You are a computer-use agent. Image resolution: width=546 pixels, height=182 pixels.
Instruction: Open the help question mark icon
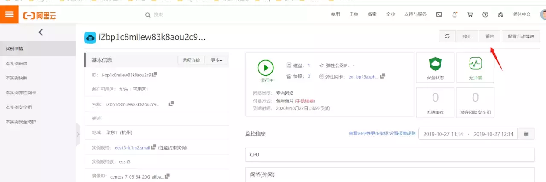[x=485, y=15]
